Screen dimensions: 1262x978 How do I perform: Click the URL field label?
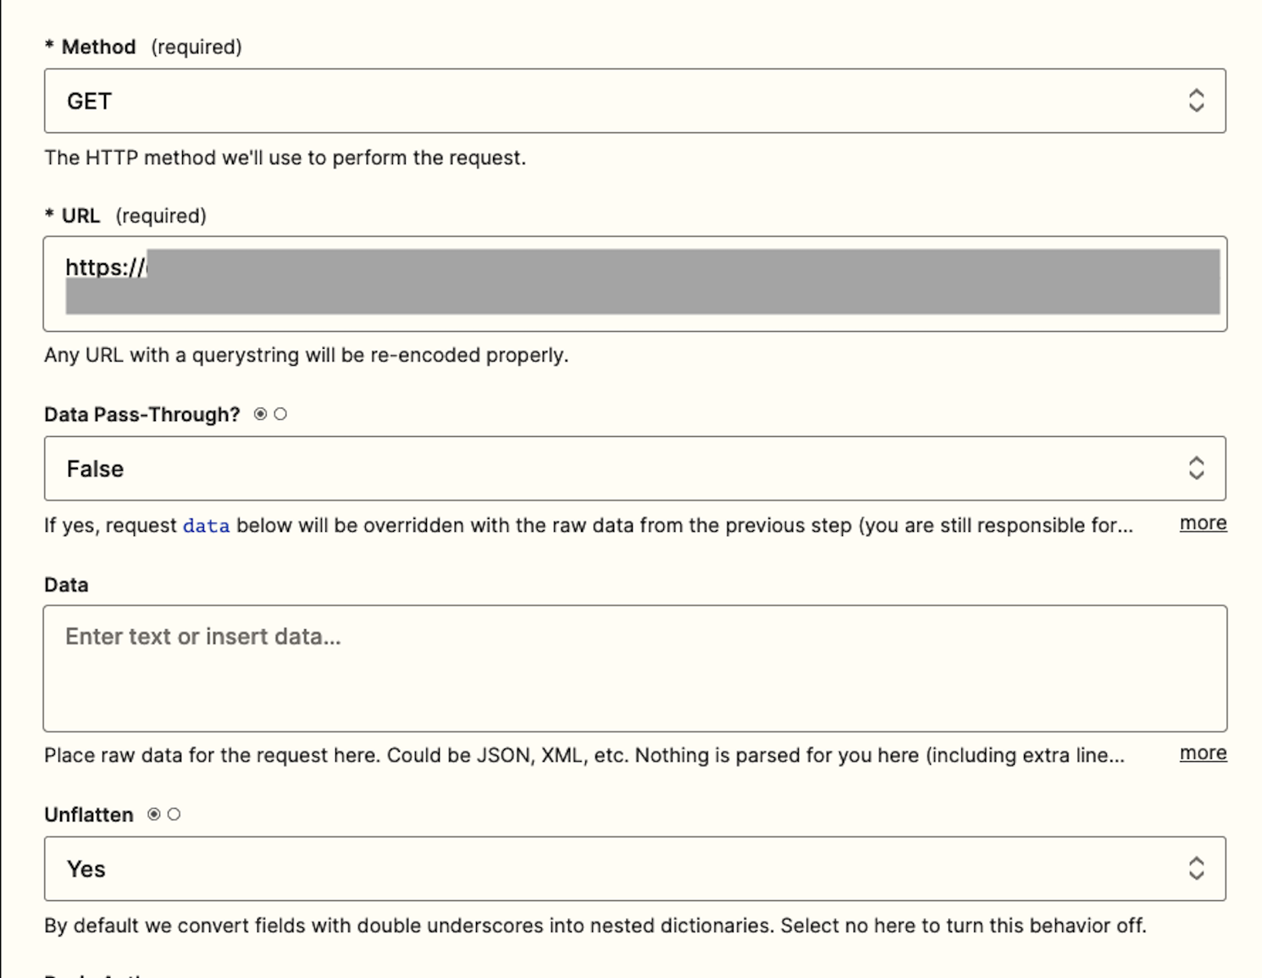click(80, 216)
